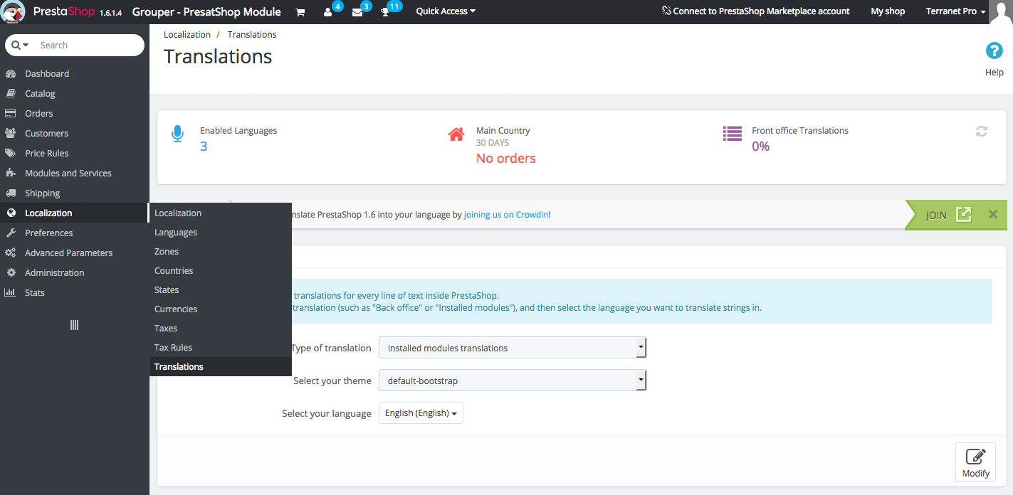The width and height of the screenshot is (1013, 495).
Task: Open customers notifications icon with badge 4
Action: pyautogui.click(x=328, y=12)
